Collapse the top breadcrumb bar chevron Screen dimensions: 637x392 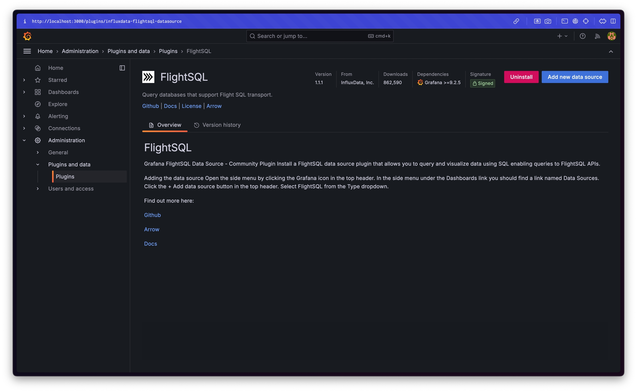[x=611, y=52]
